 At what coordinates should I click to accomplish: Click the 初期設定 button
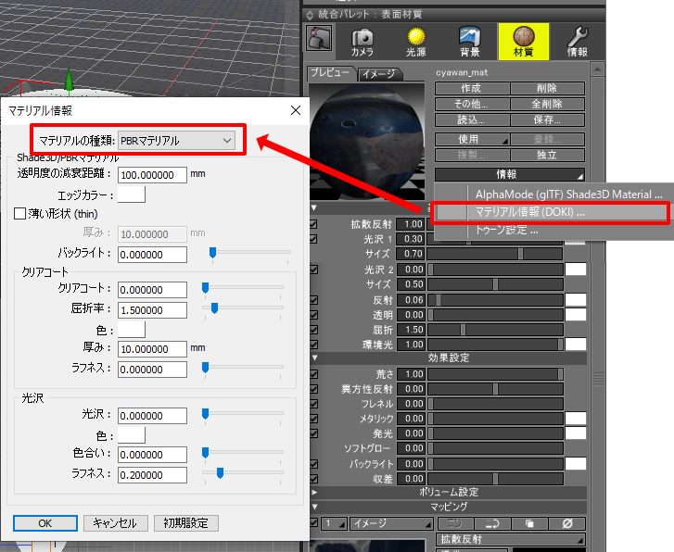(186, 523)
